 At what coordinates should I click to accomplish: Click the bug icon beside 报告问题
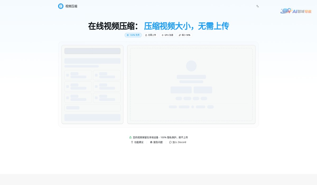(x=151, y=142)
